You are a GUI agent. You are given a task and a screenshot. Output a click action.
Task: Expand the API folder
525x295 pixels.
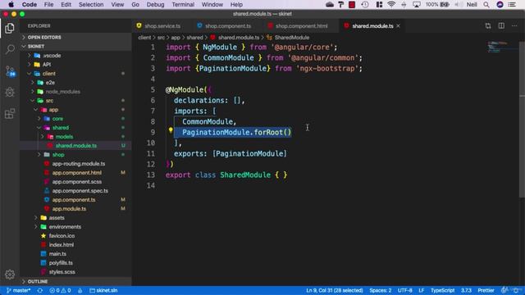75,64
